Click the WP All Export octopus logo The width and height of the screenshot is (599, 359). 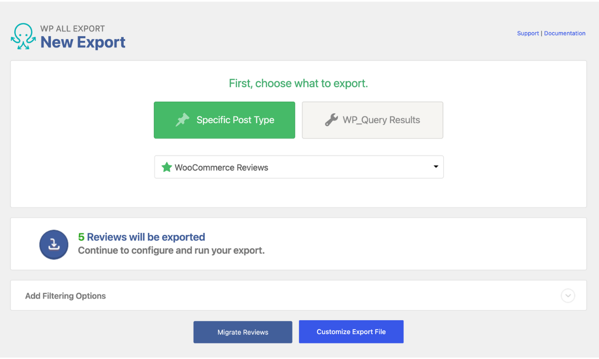point(23,36)
